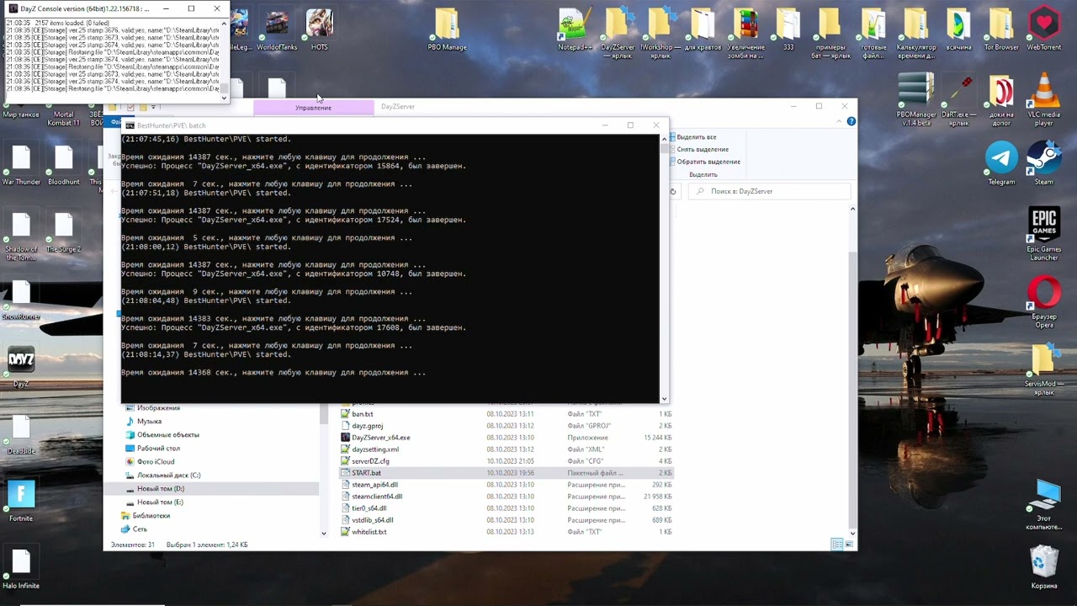Collapse the Explorer ribbon with chevron
This screenshot has height=606, width=1077.
click(838, 122)
